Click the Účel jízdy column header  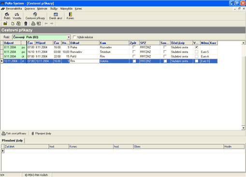coord(182,43)
